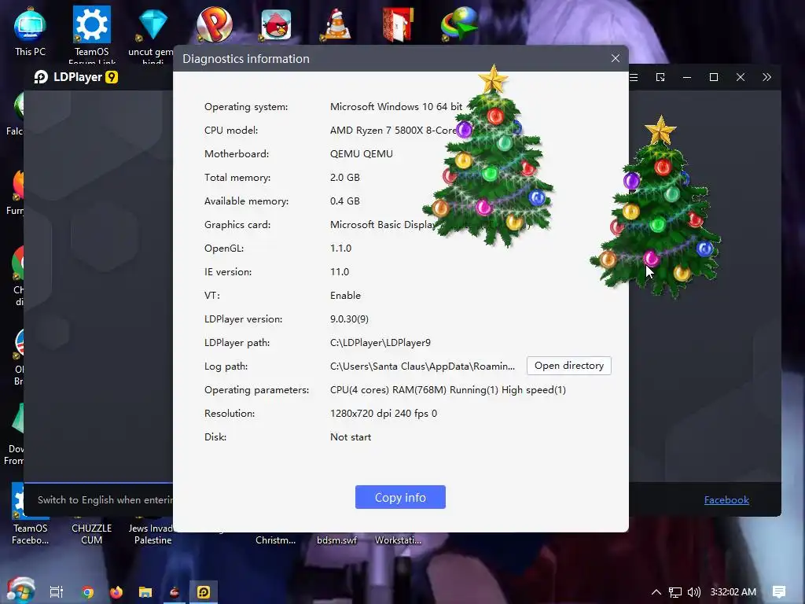Image resolution: width=805 pixels, height=604 pixels.
Task: Expand LDPlayer sidebar double-chevron icon
Action: click(766, 77)
